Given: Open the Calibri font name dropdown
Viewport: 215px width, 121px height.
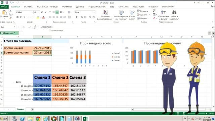Looking at the screenshot, I should point(32,12).
